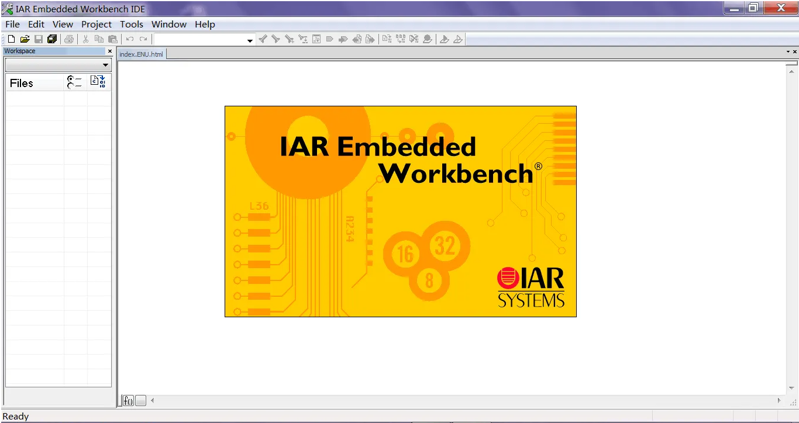Click the Navigate Forward icon
The width and height of the screenshot is (799, 423).
tap(370, 39)
